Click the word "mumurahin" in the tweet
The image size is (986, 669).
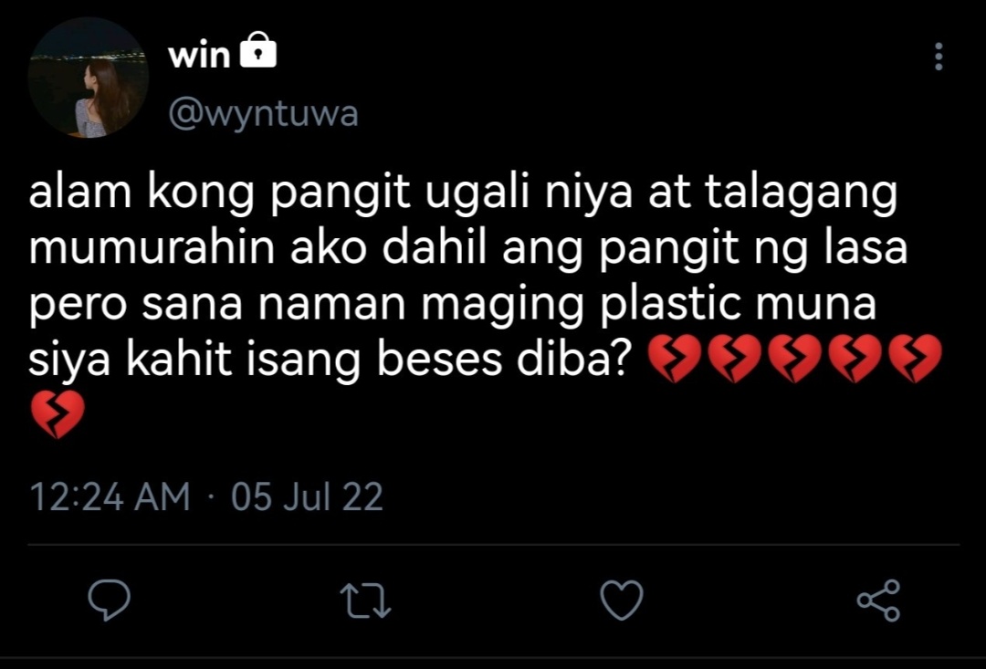coord(152,247)
